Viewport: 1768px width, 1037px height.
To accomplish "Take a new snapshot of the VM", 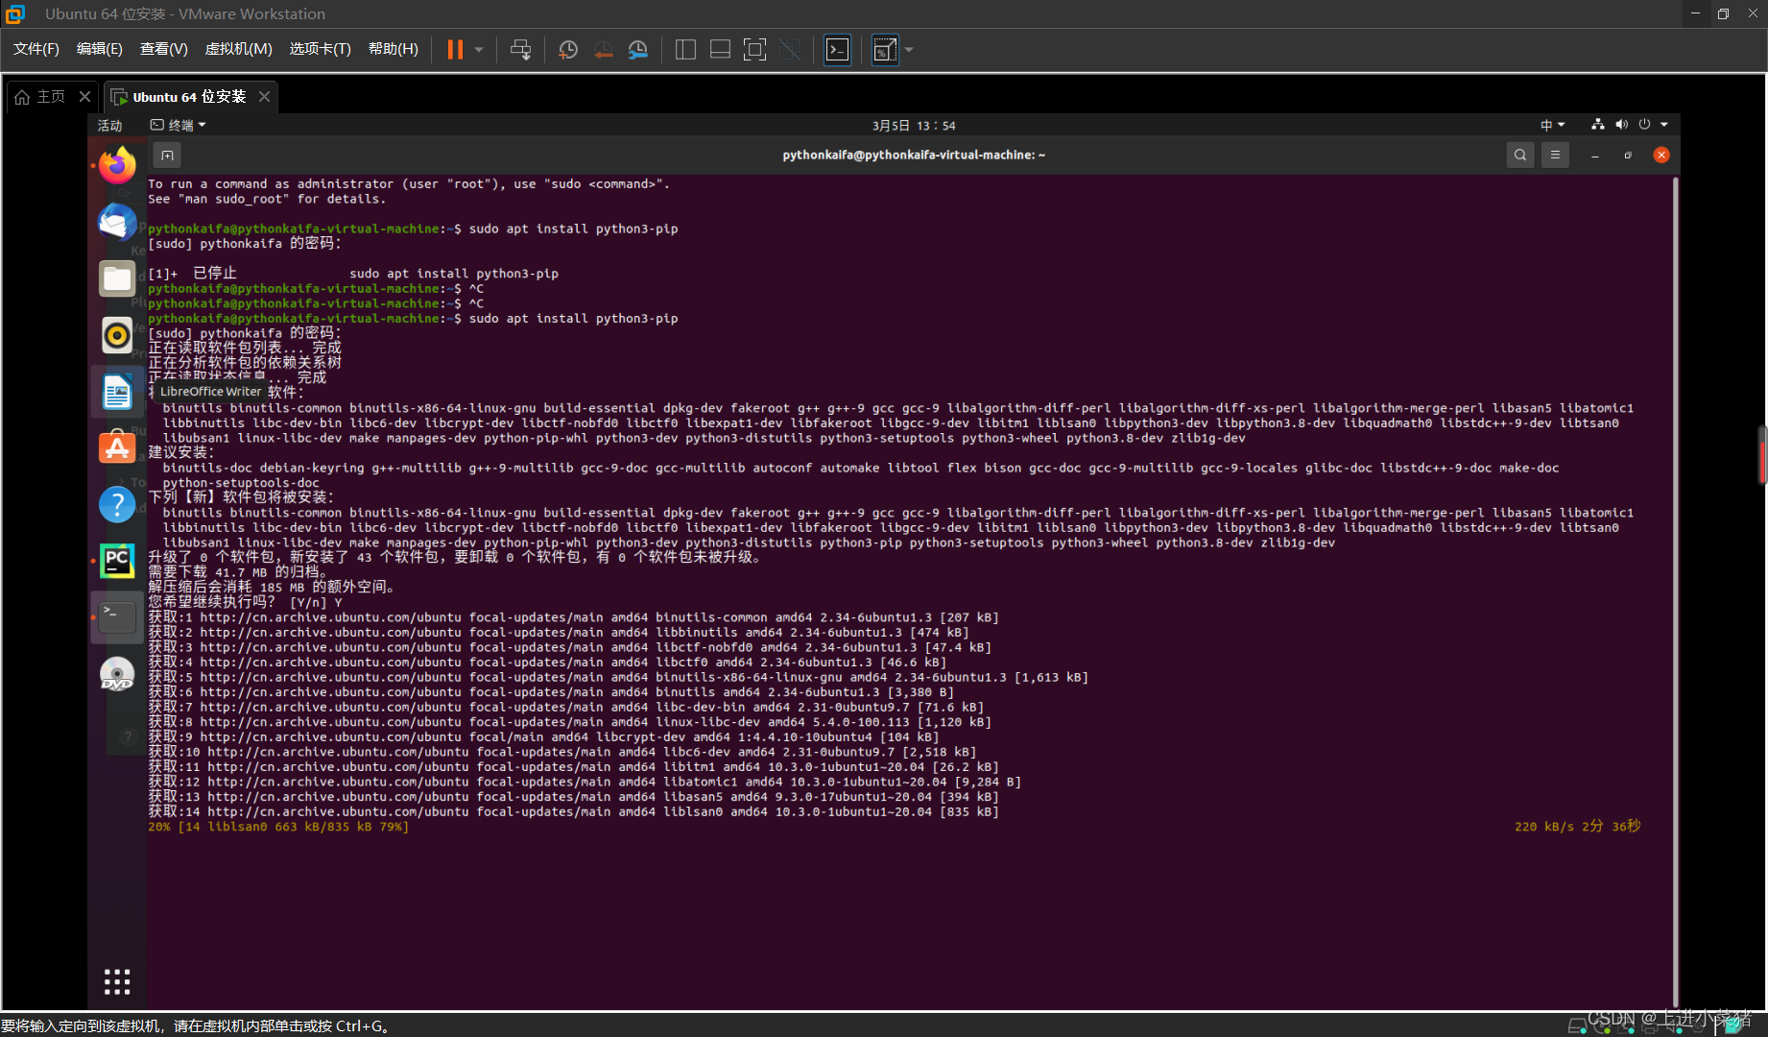I will tap(567, 49).
